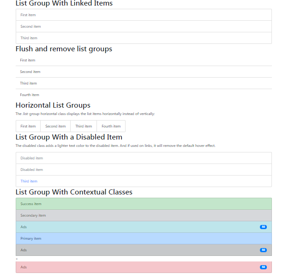The width and height of the screenshot is (289, 279).
Task: Select Third item in flush list group
Action: point(144,83)
